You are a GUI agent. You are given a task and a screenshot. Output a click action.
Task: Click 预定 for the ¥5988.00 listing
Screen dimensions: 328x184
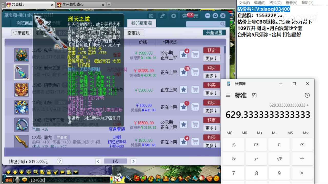coord(211,50)
